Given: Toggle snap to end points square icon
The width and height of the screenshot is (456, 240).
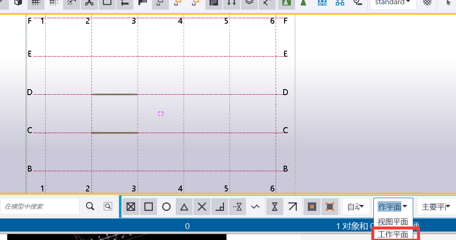Looking at the screenshot, I should point(149,207).
